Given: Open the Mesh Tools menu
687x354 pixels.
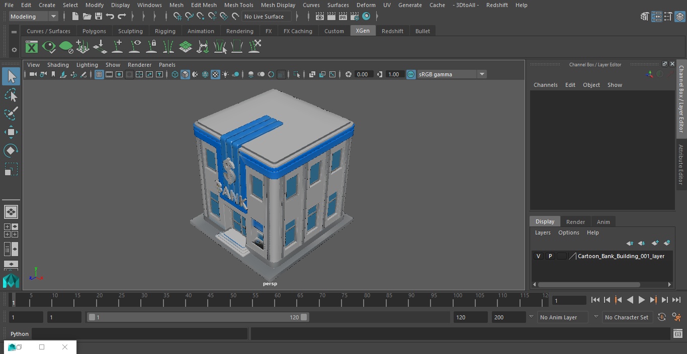Looking at the screenshot, I should coord(238,5).
